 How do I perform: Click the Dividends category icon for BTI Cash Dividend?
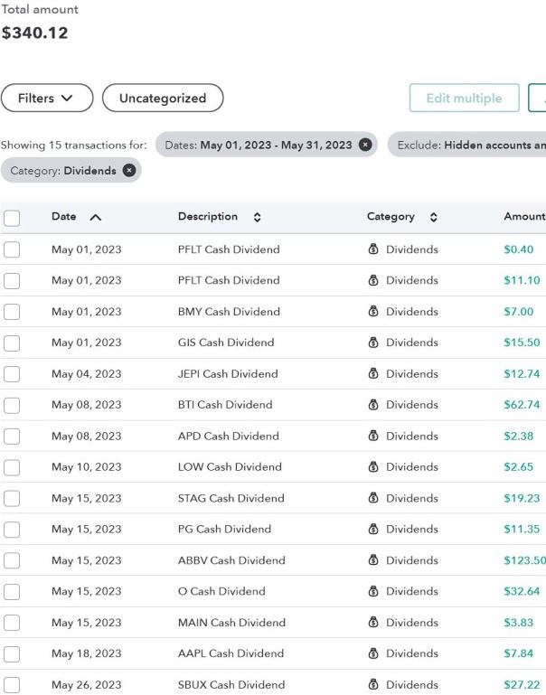click(x=373, y=405)
